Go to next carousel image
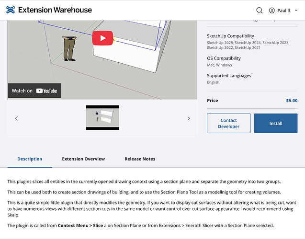Viewport: 305px width, 239px height. click(189, 118)
